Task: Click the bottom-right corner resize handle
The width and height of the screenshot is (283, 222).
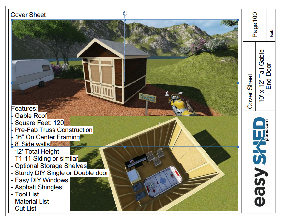Action: (238, 146)
